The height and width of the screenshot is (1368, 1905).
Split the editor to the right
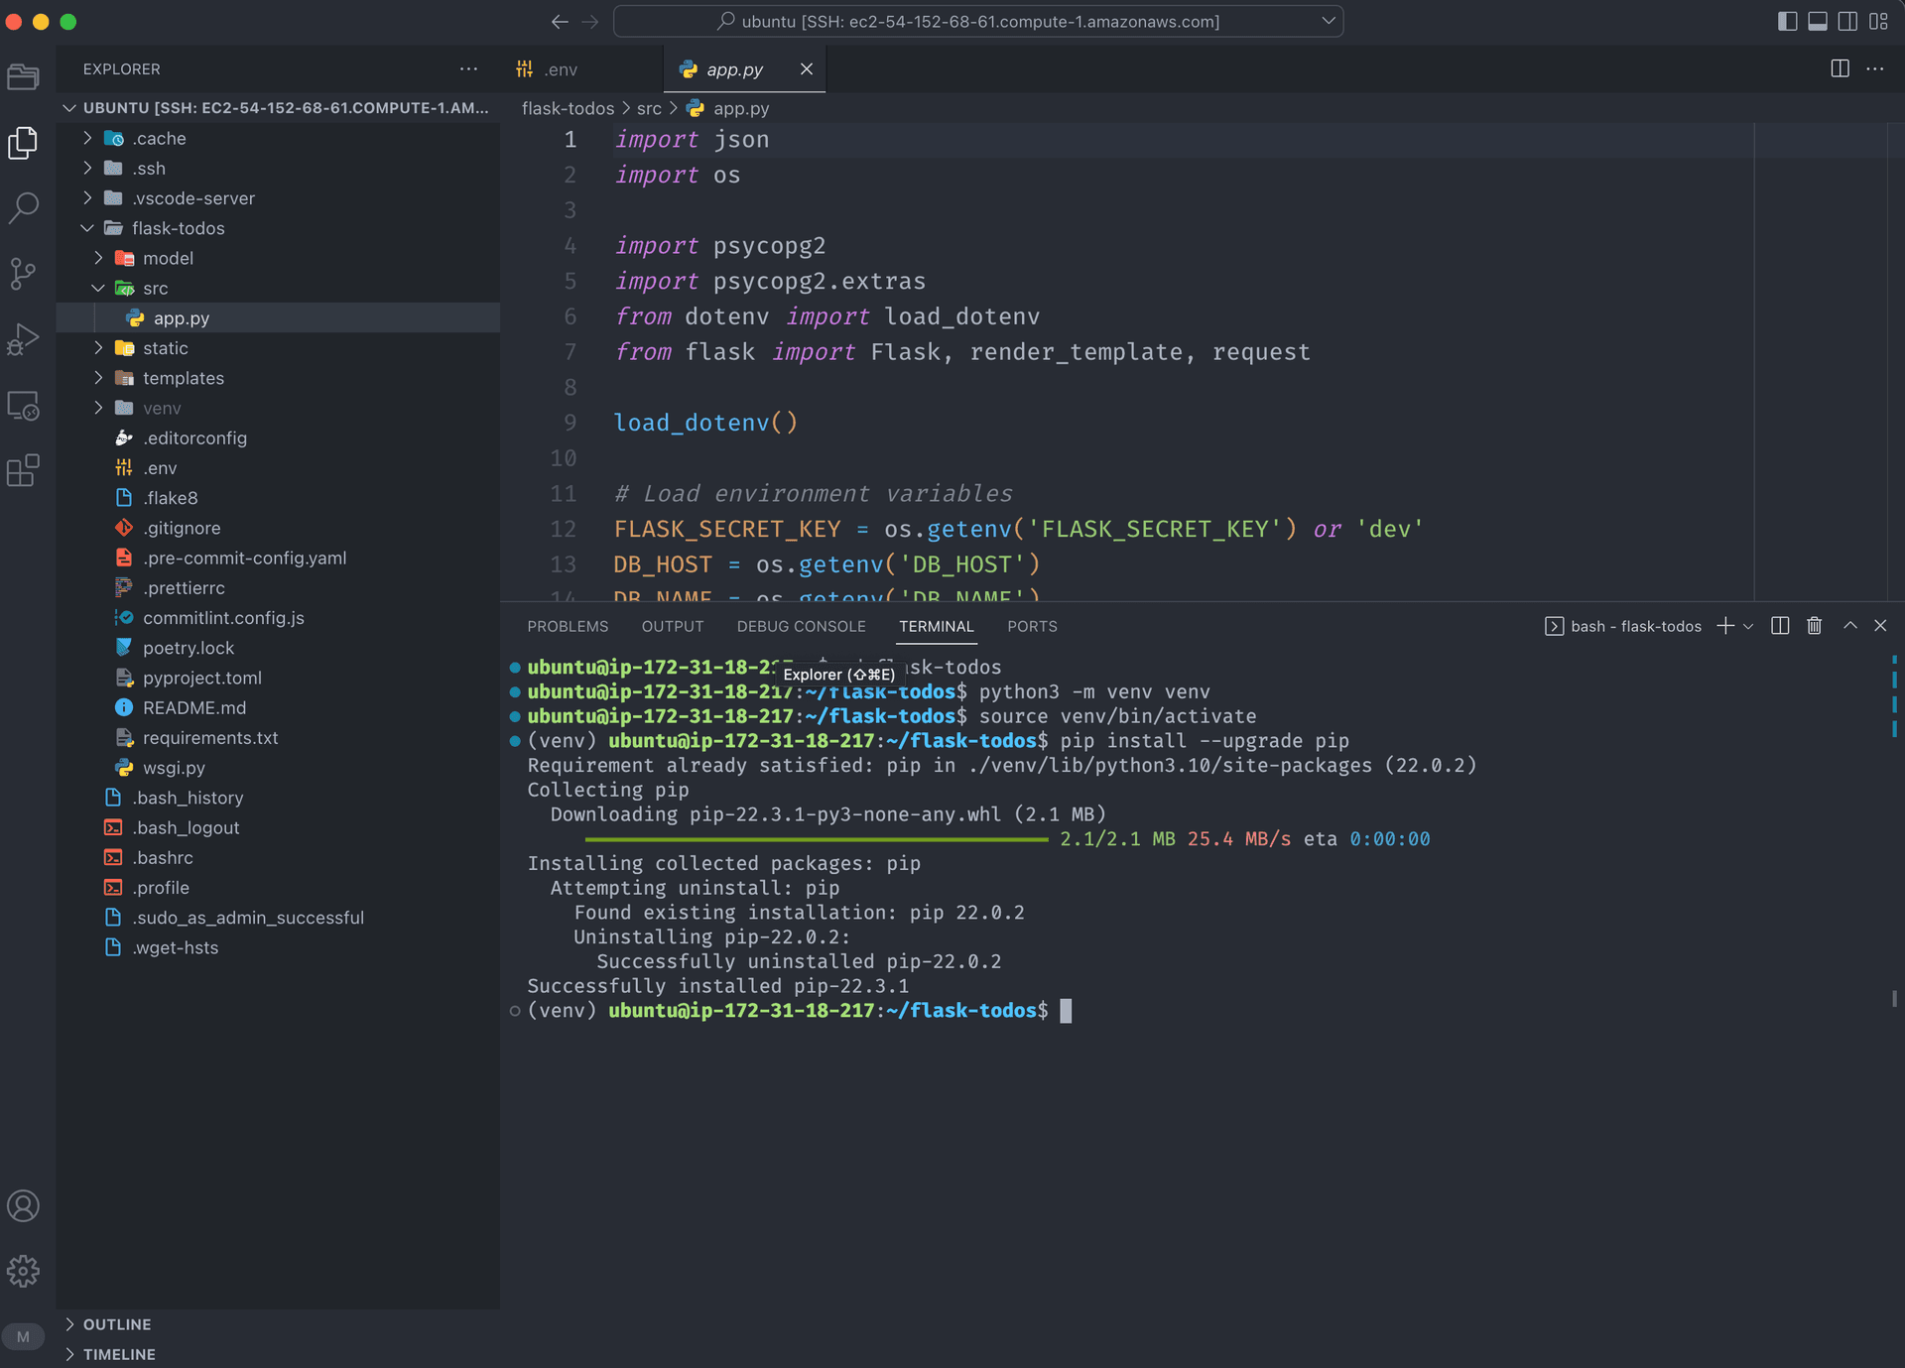click(1840, 68)
